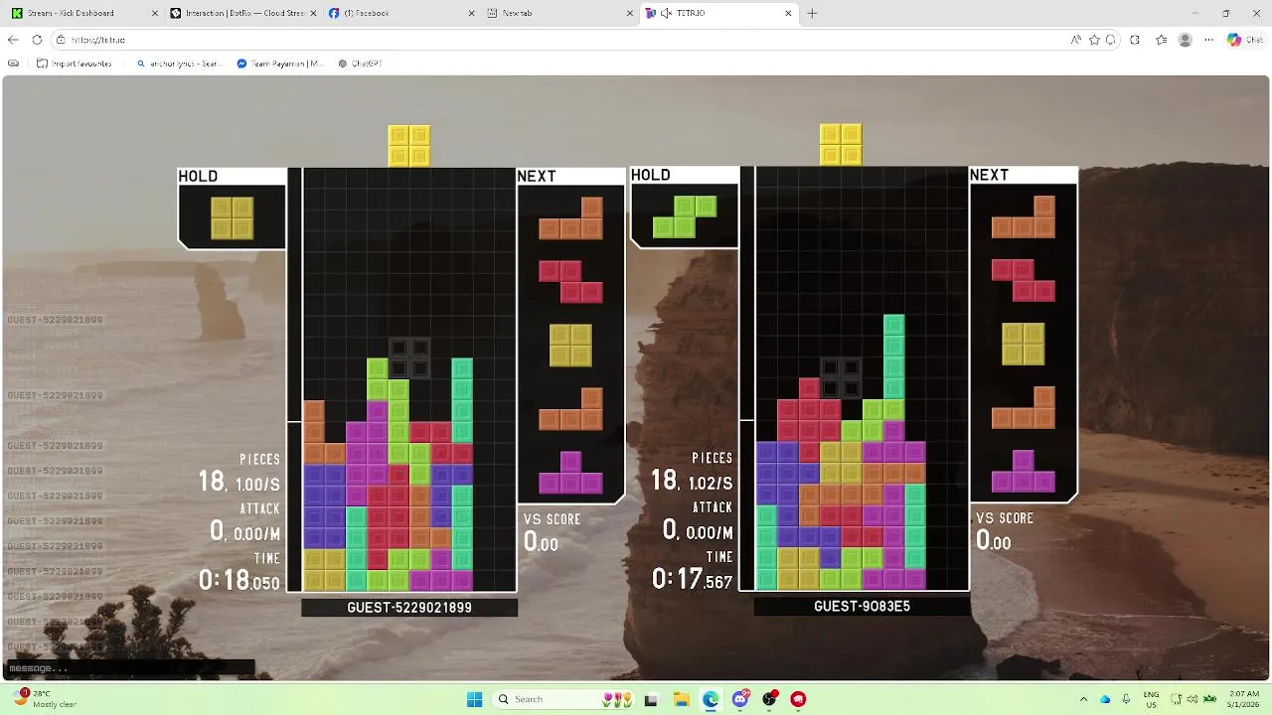Open the clock showing 2:07 AM
Image resolution: width=1272 pixels, height=715 pixels.
coord(1243,699)
